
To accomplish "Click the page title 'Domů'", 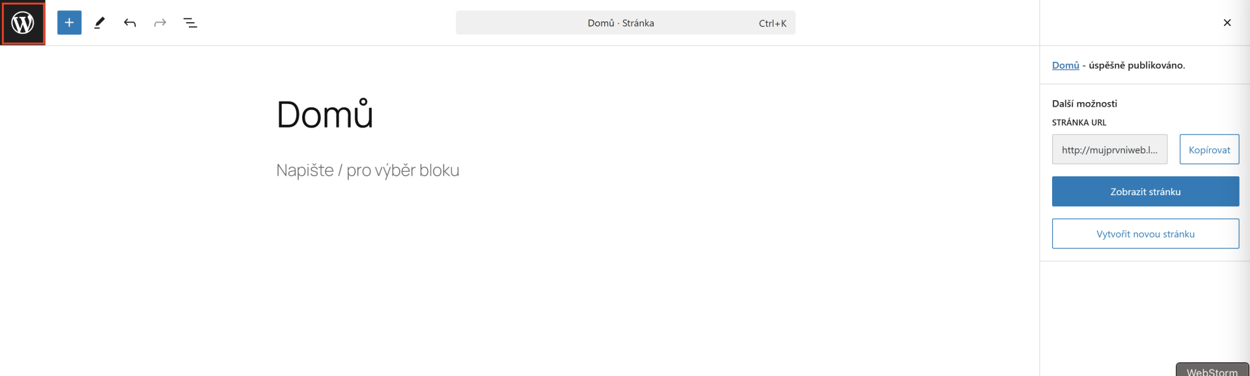I will coord(325,114).
